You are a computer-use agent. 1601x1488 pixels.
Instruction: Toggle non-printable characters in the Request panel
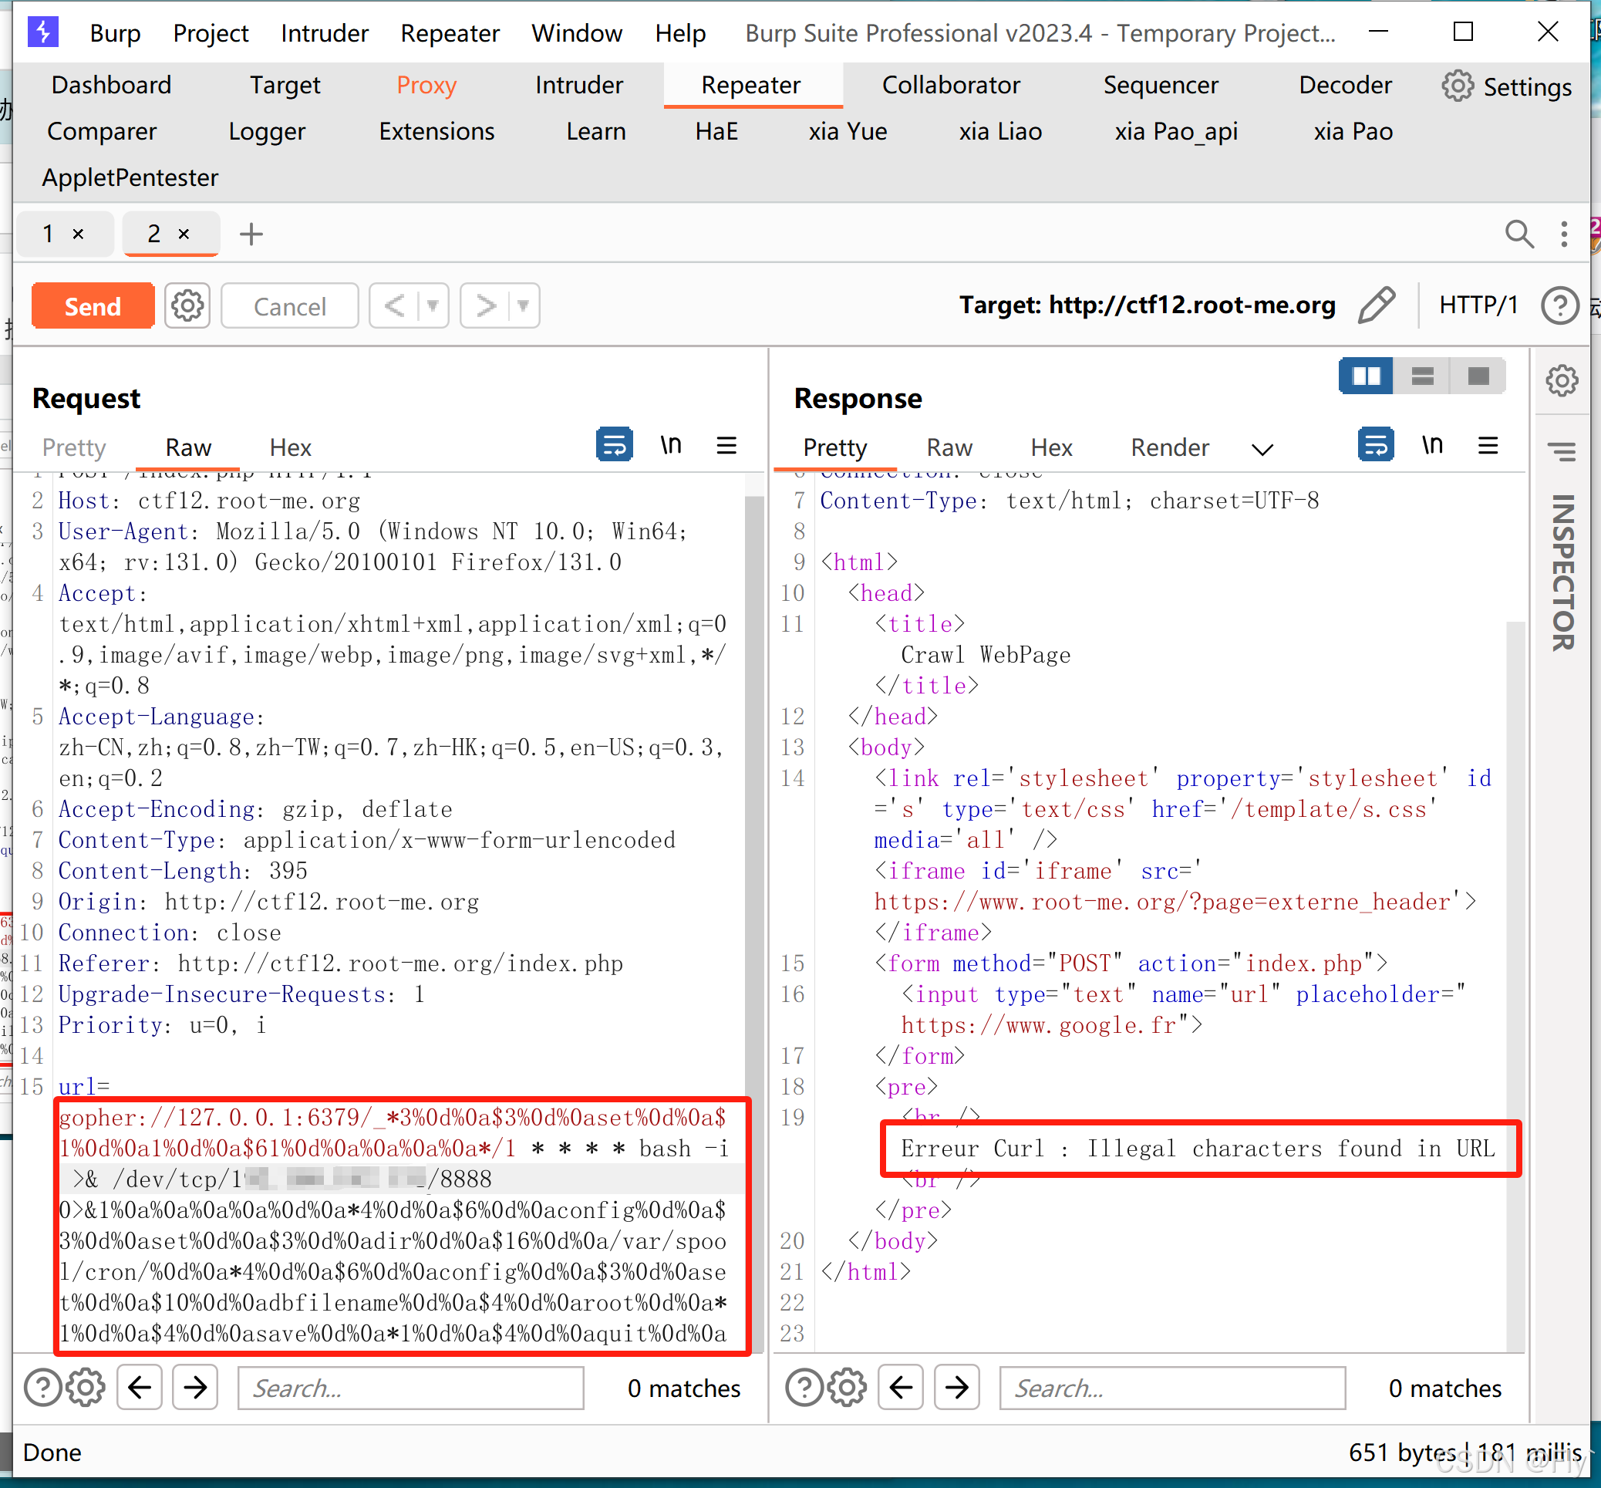point(670,444)
